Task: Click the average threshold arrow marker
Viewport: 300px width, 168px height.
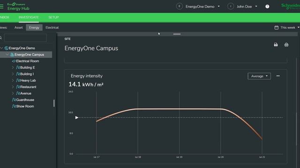Action: point(77,118)
